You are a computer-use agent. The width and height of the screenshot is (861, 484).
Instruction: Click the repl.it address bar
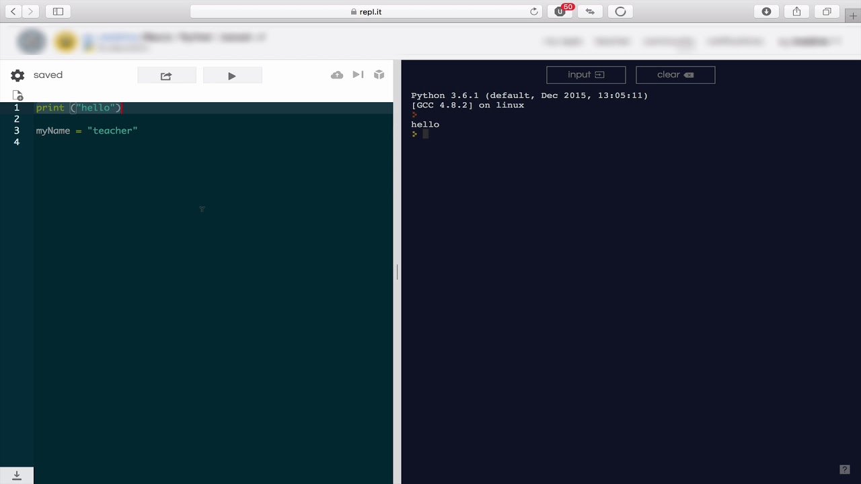367,11
